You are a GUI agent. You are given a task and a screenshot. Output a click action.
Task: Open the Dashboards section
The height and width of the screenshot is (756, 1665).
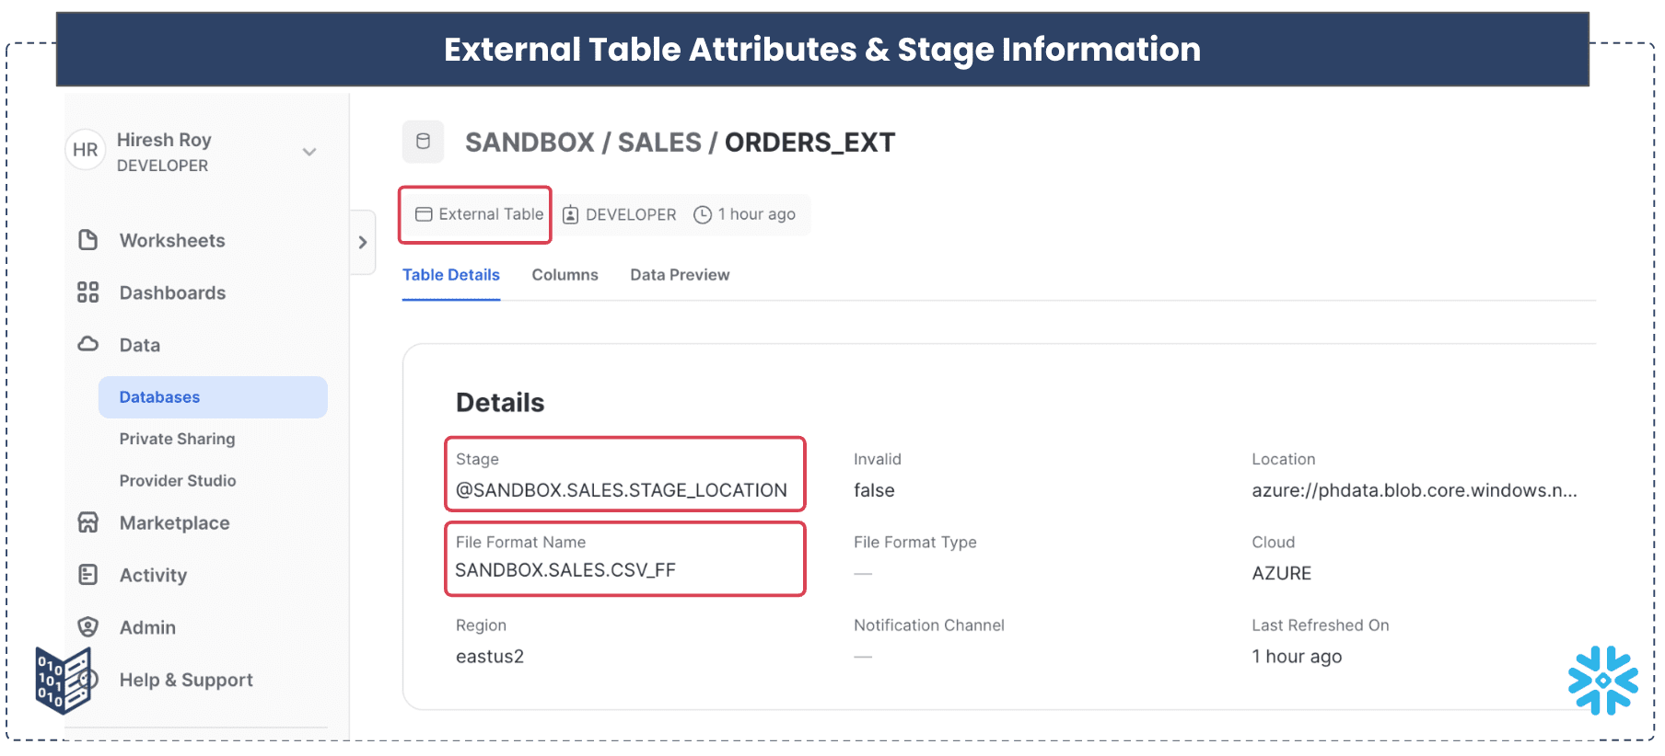[172, 292]
